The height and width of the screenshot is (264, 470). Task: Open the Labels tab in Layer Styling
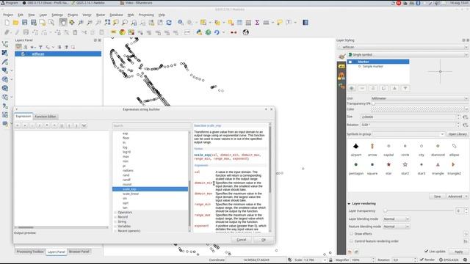coord(341,66)
